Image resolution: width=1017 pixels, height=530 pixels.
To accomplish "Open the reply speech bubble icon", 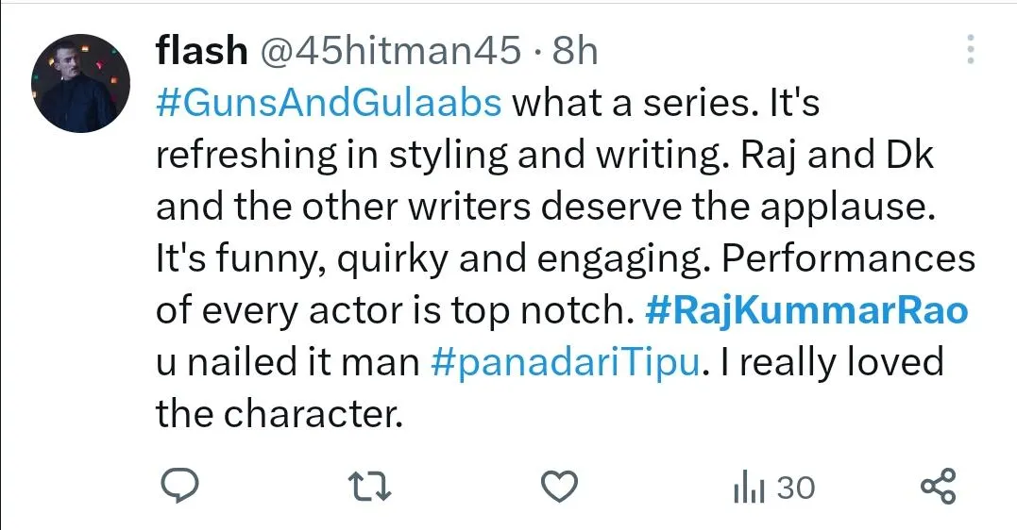I will coord(179,486).
